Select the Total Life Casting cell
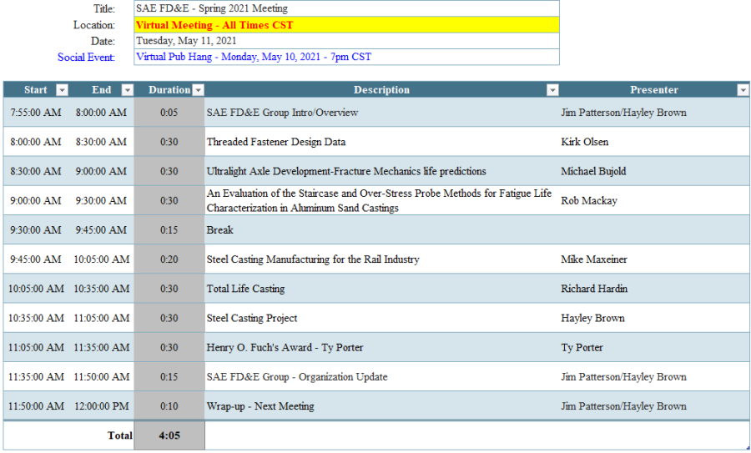 [246, 289]
